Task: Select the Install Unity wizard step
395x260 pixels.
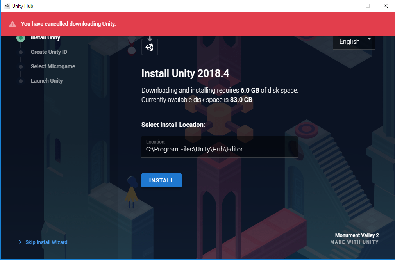Action: 45,38
